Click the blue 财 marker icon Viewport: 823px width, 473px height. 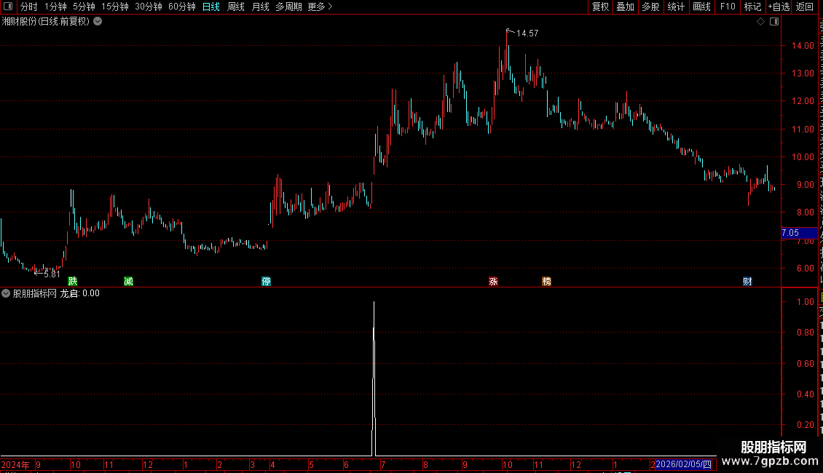tap(747, 282)
